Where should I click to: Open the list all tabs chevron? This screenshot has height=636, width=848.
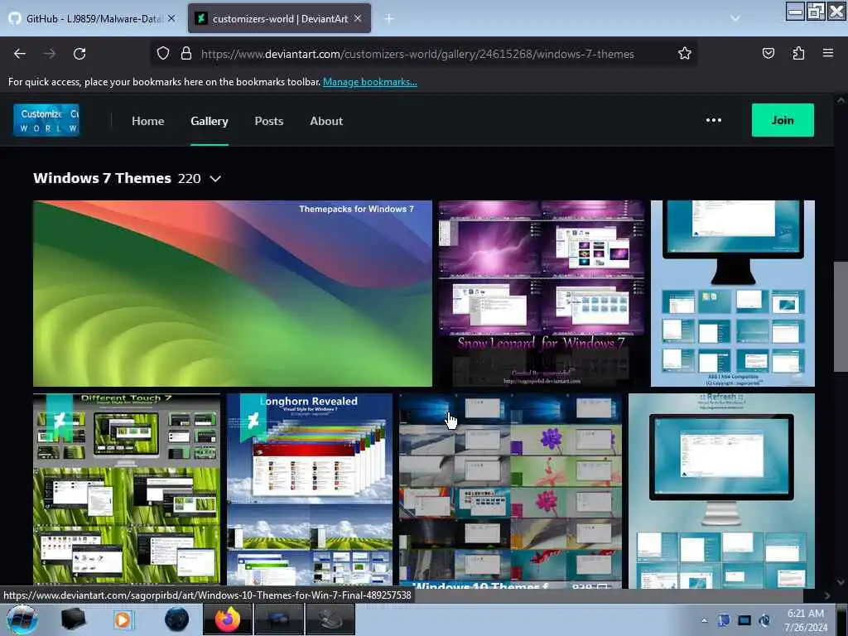pos(735,18)
